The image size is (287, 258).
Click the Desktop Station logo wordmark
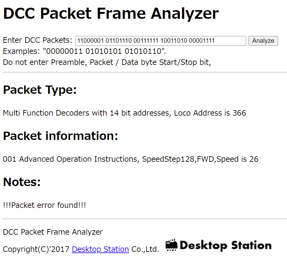(225, 245)
